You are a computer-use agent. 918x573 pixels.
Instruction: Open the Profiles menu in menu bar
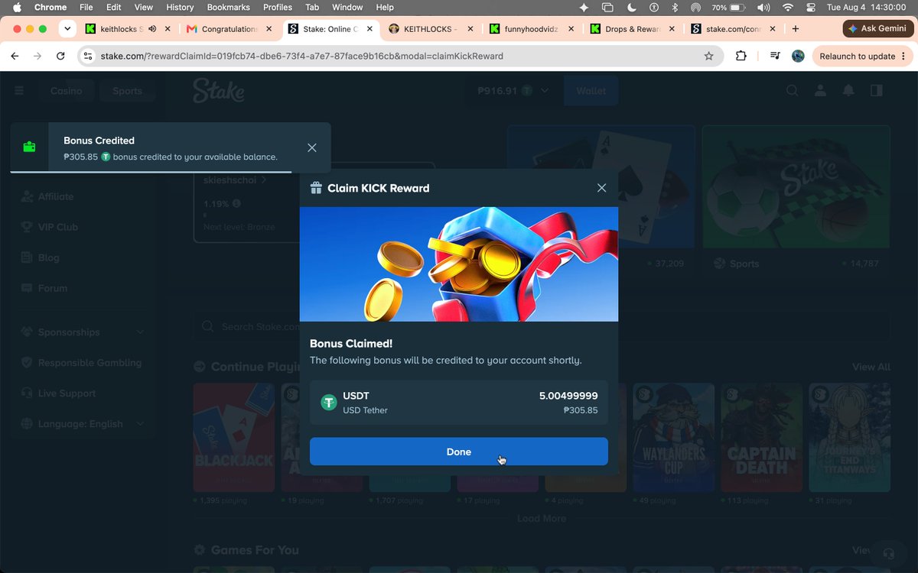[278, 8]
